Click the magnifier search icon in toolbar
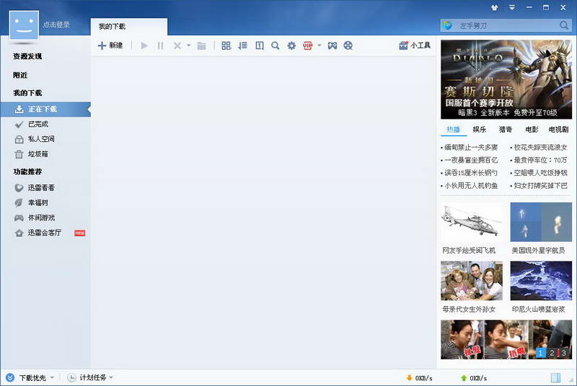 (x=276, y=45)
